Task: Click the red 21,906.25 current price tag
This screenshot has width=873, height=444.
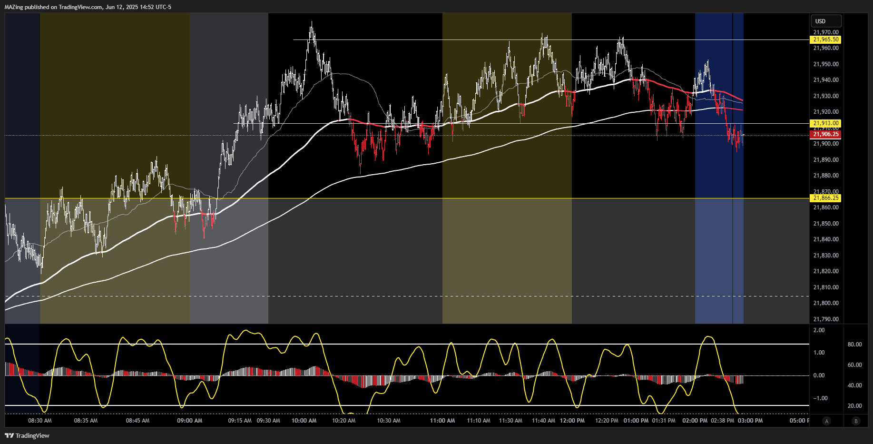Action: 825,134
